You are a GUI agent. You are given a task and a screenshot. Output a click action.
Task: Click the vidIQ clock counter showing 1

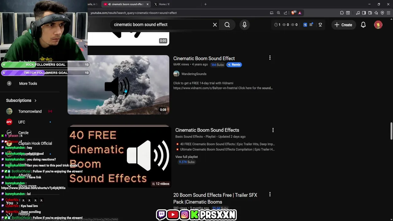(x=277, y=25)
